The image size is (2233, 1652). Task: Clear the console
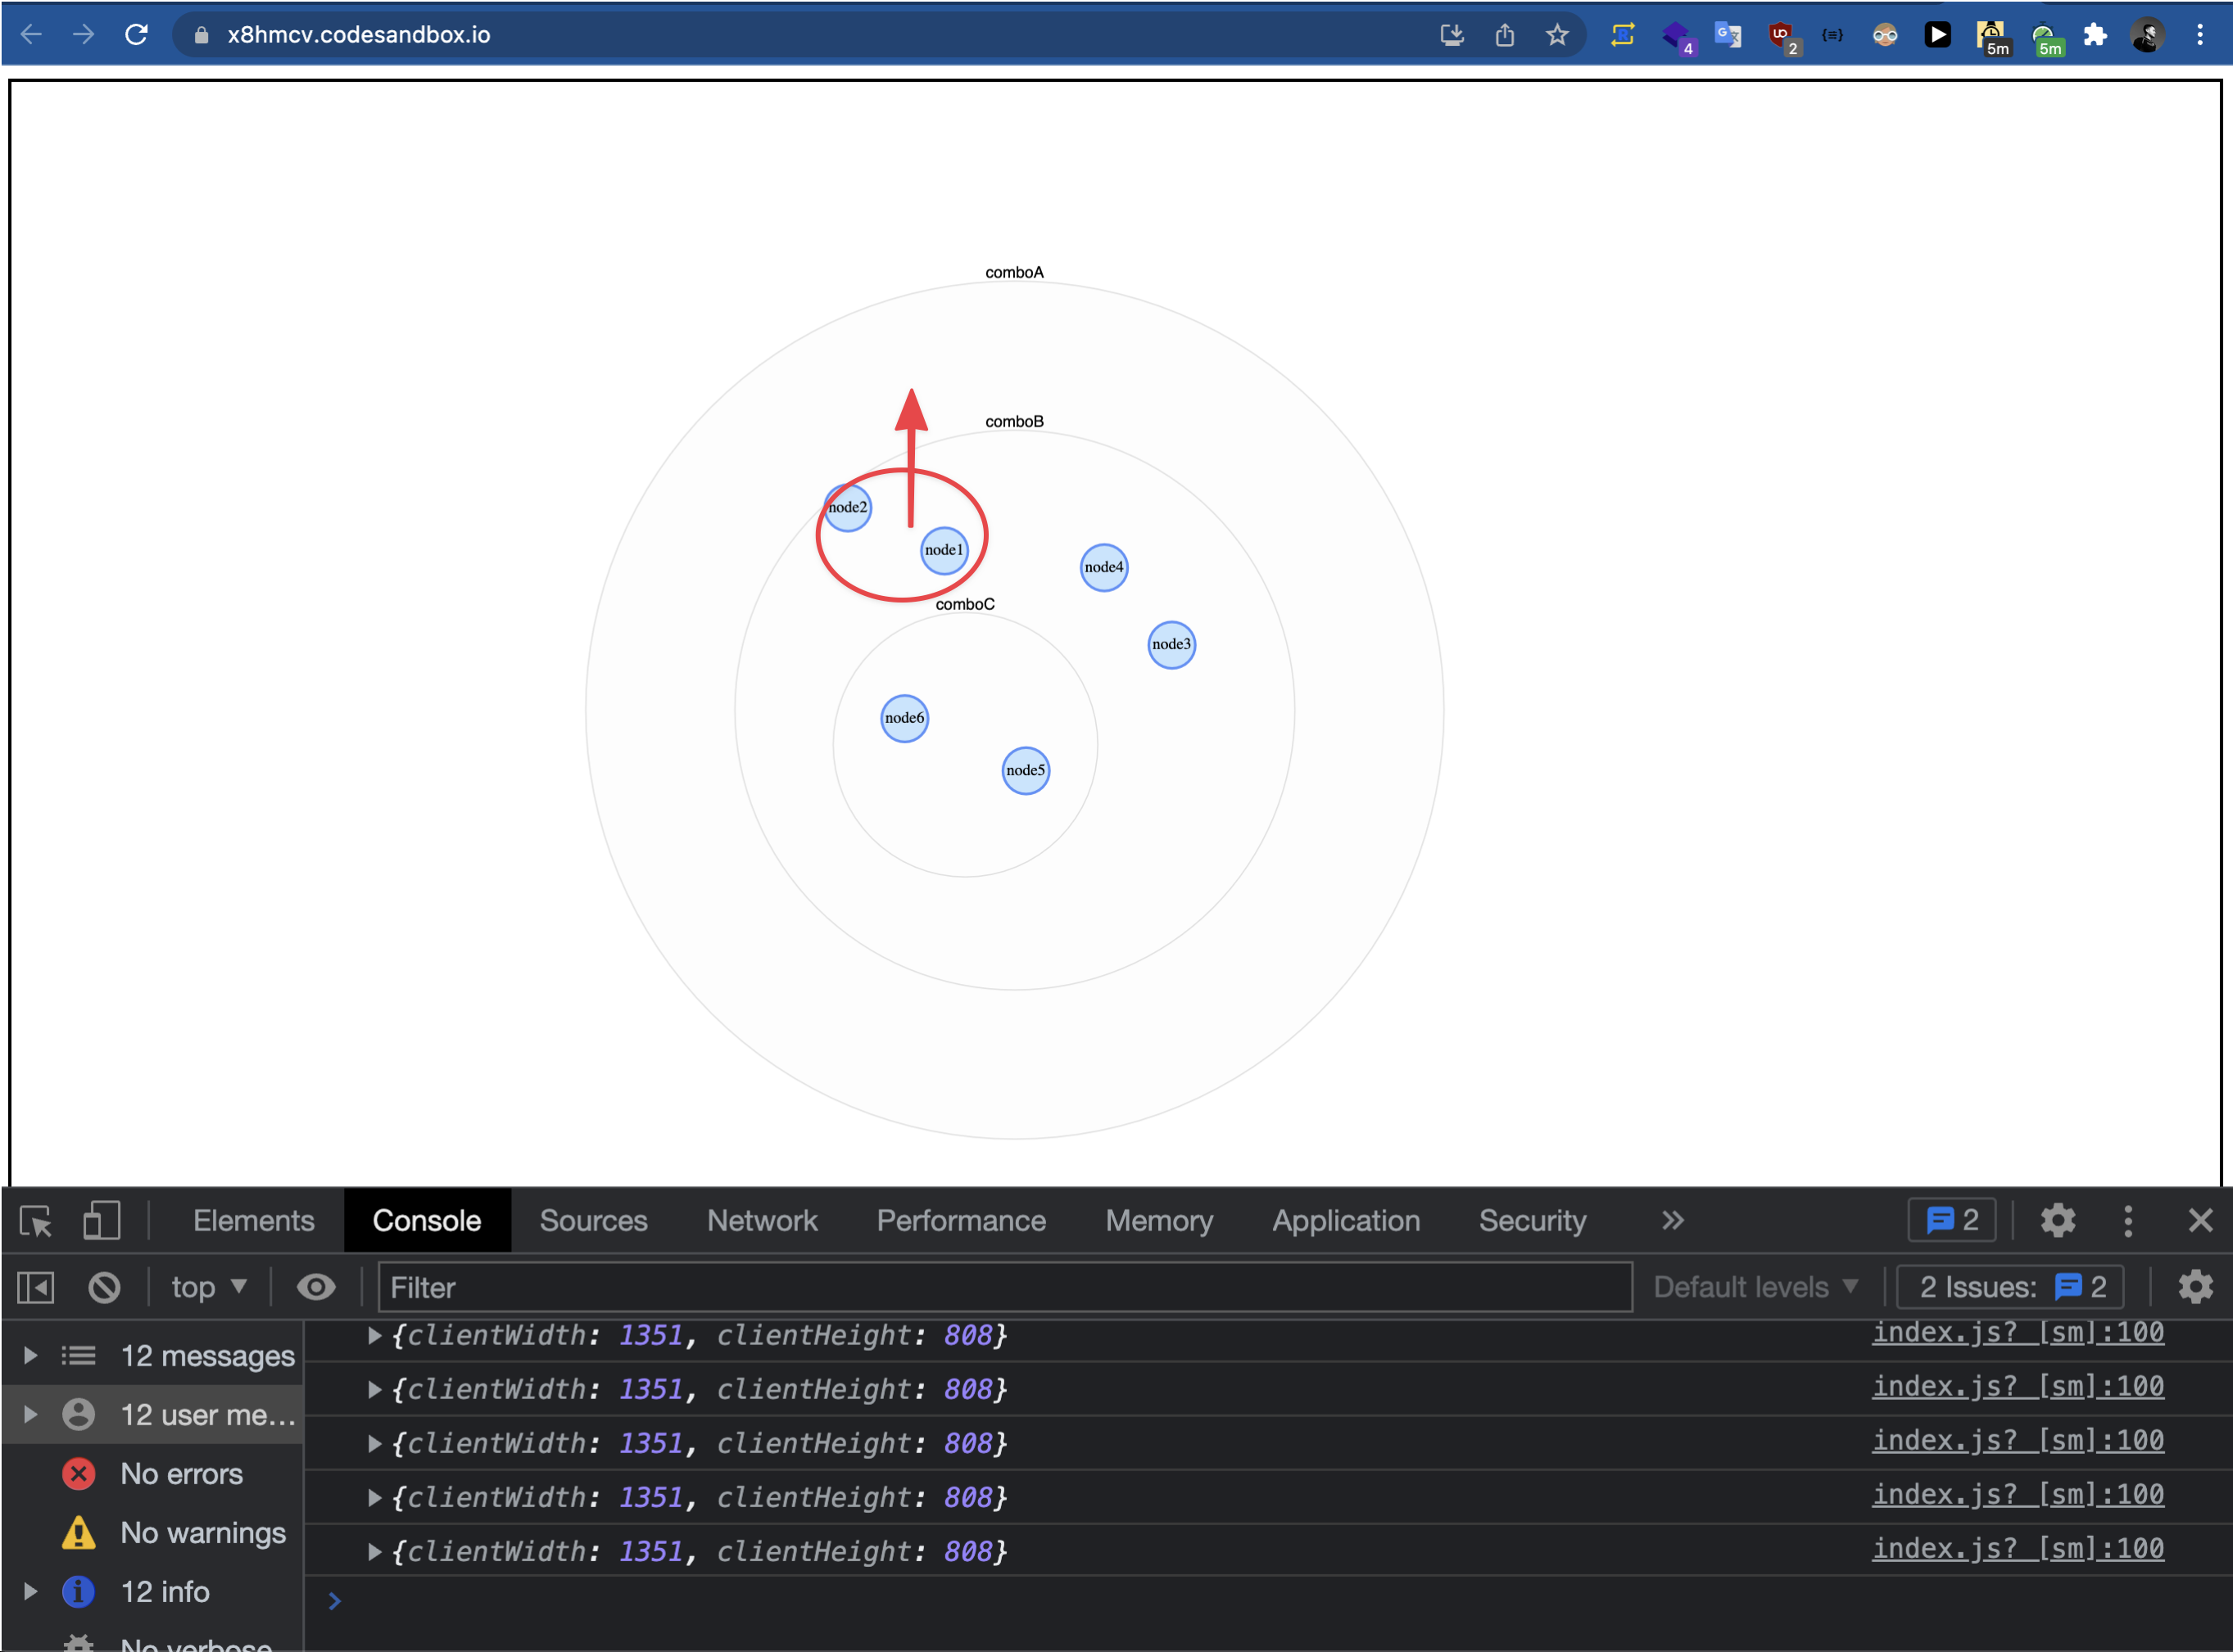[104, 1287]
